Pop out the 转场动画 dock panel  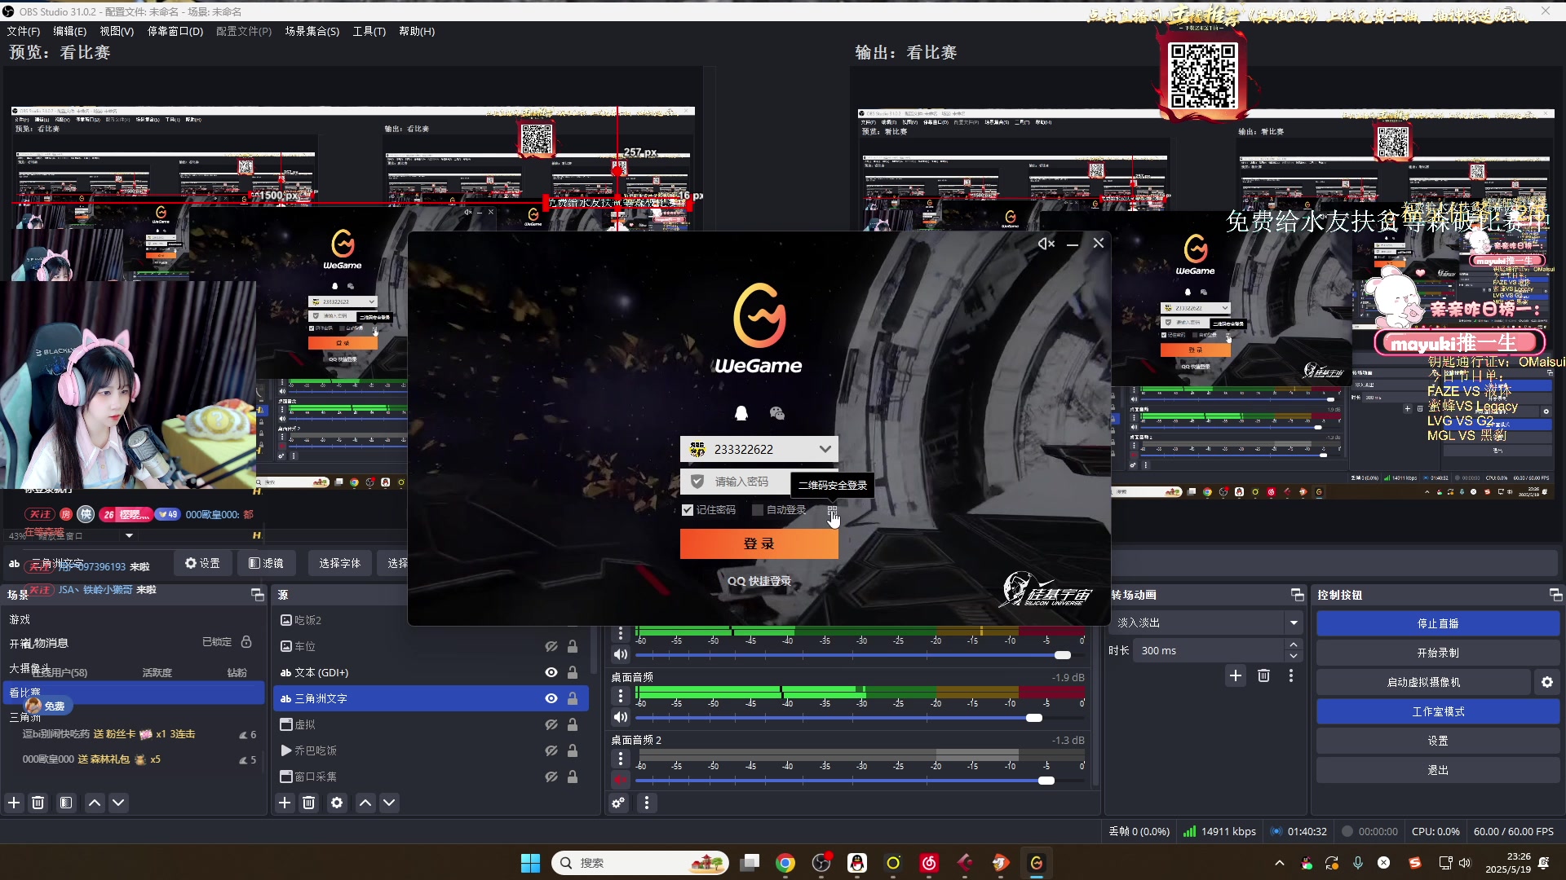(1298, 595)
